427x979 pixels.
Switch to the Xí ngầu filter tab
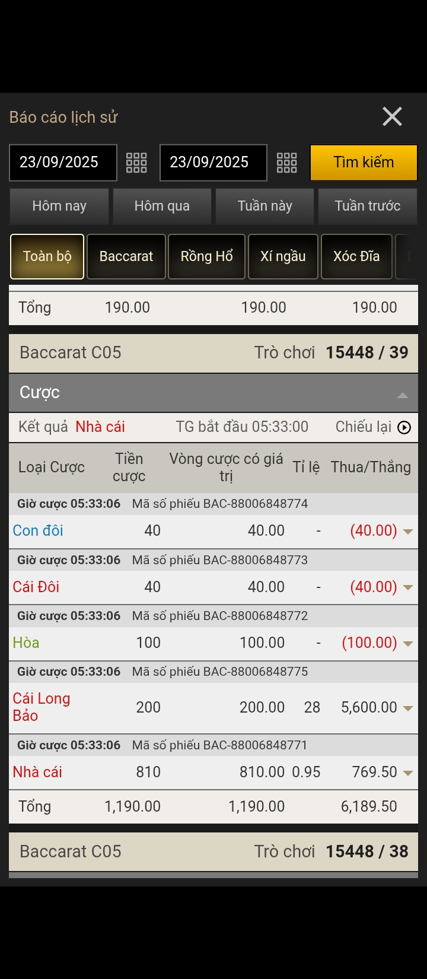[283, 256]
